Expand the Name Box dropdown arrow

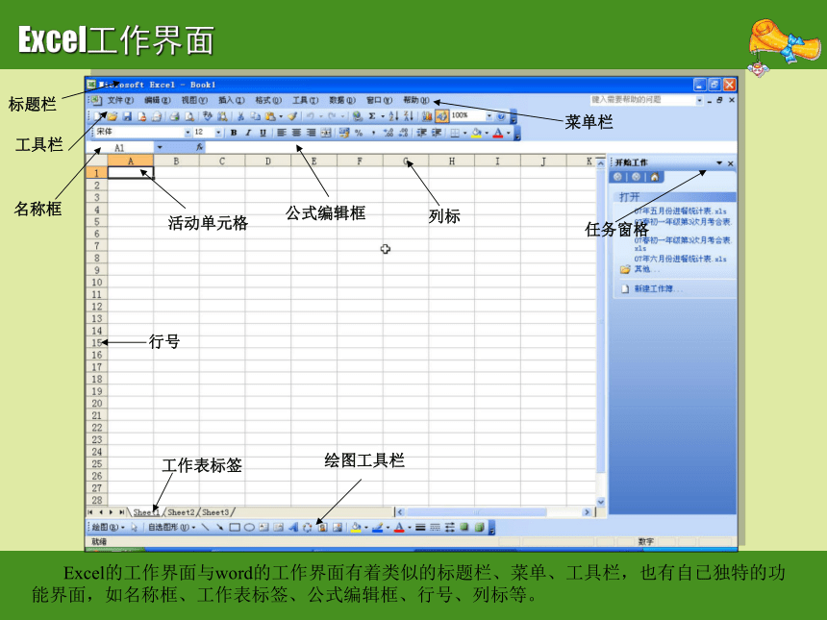pos(160,148)
